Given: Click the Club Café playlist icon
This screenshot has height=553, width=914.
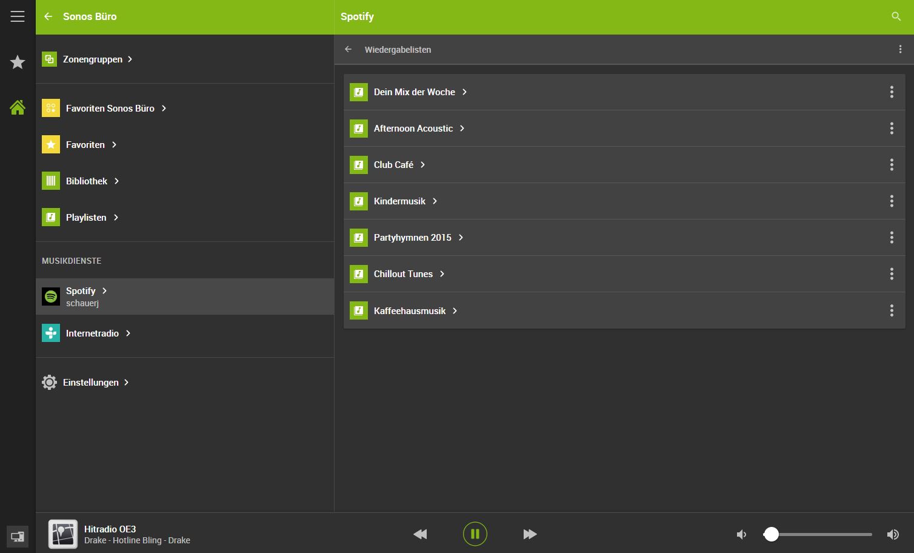Looking at the screenshot, I should [x=359, y=165].
